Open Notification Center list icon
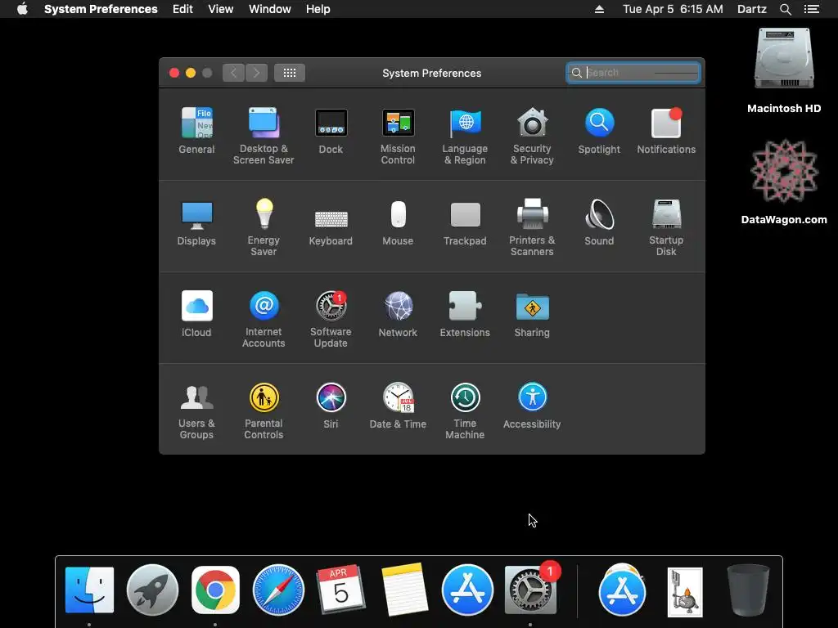This screenshot has height=628, width=838. (812, 9)
